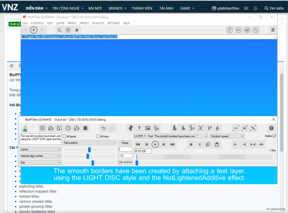Screen dimensions: 288x213
Task: Enable the All keys checkbox
Action: 98,136
